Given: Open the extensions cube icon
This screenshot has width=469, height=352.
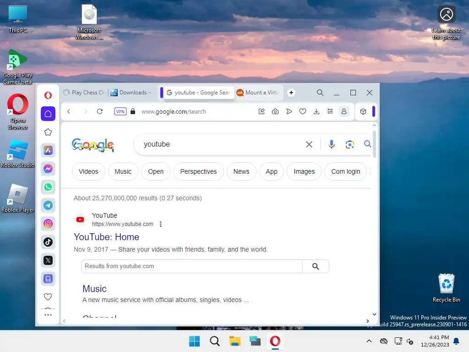Looking at the screenshot, I should pyautogui.click(x=363, y=111).
